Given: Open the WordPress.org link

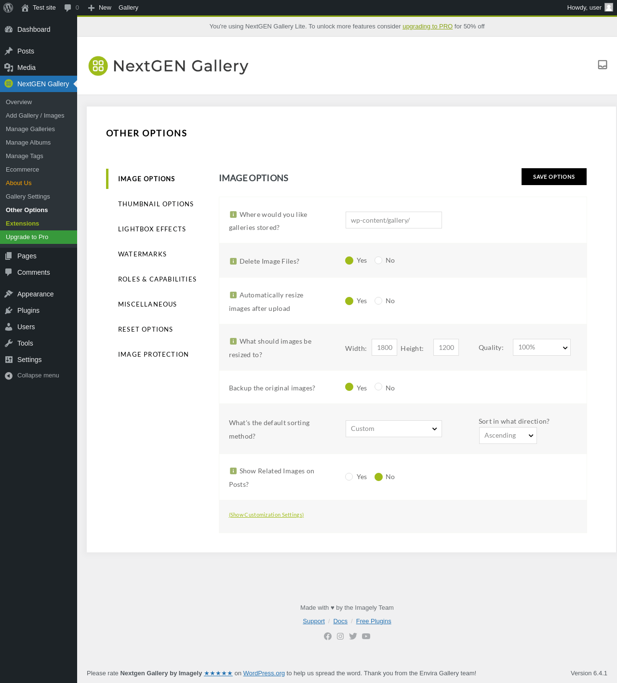Looking at the screenshot, I should pyautogui.click(x=264, y=673).
